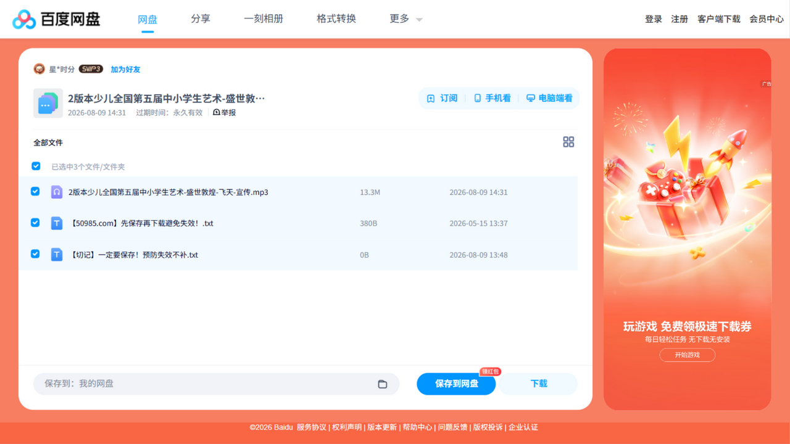Viewport: 790px width, 444px height.
Task: Click 问题反馈 footer link
Action: coord(452,427)
